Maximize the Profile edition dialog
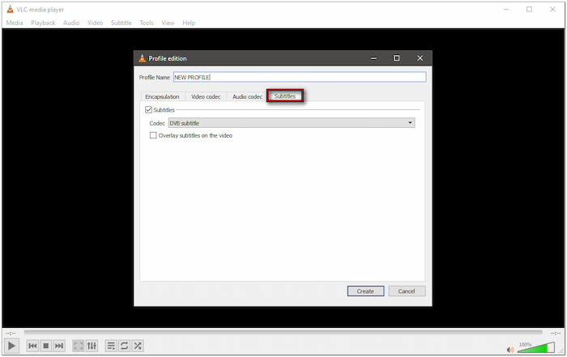The height and width of the screenshot is (357, 567). pyautogui.click(x=396, y=58)
